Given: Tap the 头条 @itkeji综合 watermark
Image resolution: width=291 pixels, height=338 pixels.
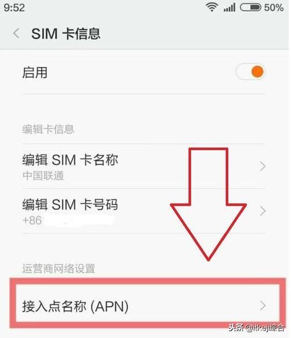Looking at the screenshot, I should click(256, 328).
